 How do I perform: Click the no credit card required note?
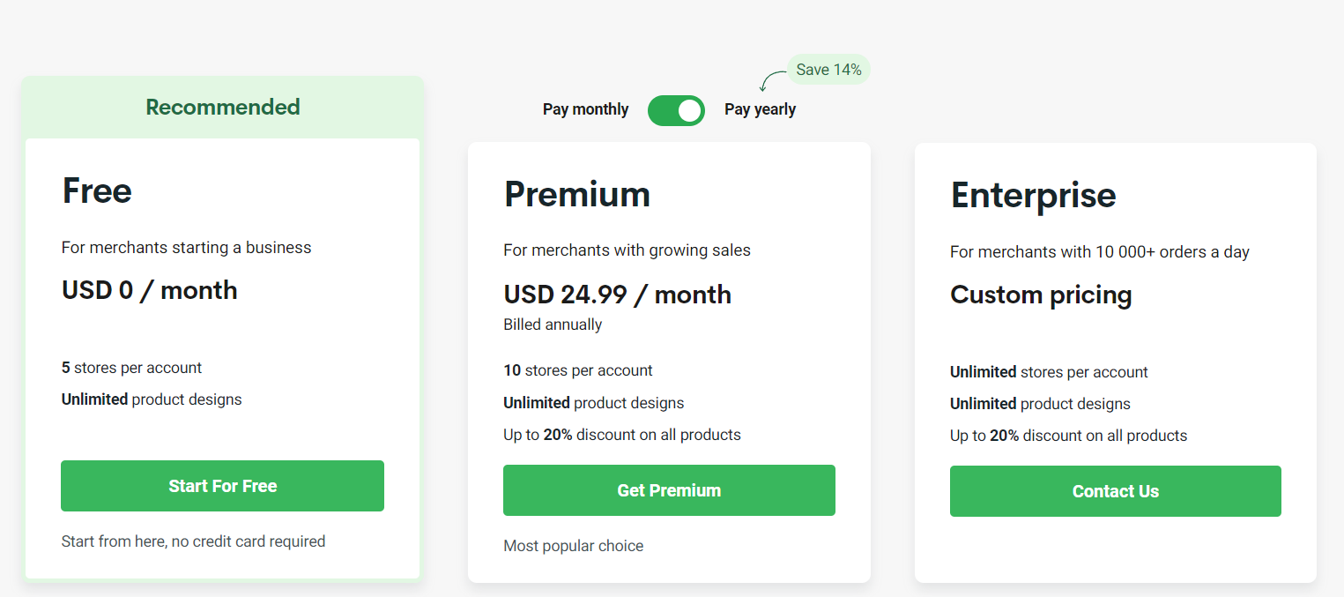click(193, 541)
